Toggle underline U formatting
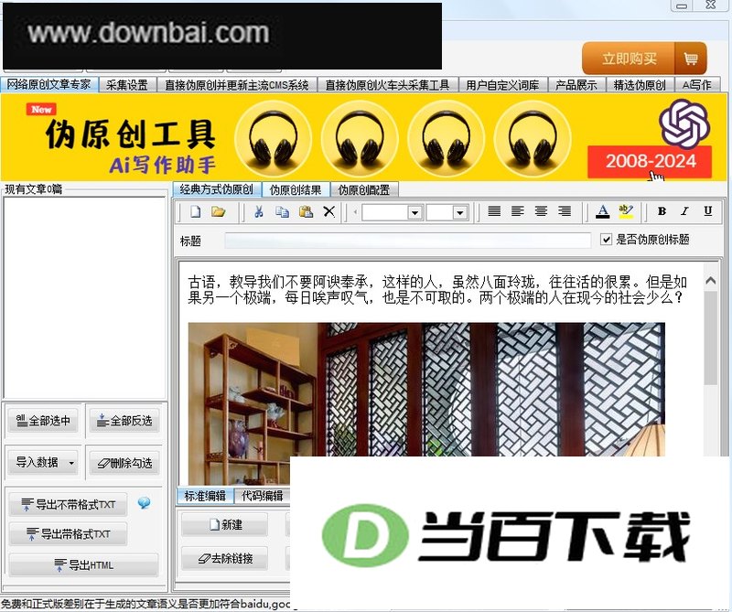Viewport: 732px width, 612px height. (x=707, y=211)
